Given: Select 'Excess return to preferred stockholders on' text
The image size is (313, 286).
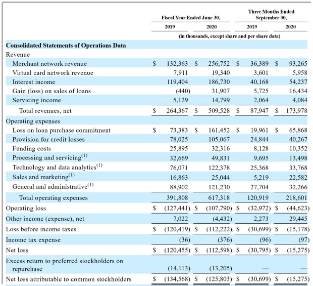Looking at the screenshot, I should pos(65,261).
